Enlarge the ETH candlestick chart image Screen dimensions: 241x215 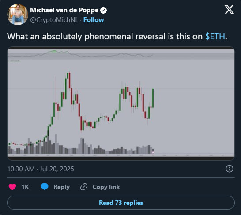point(121,103)
